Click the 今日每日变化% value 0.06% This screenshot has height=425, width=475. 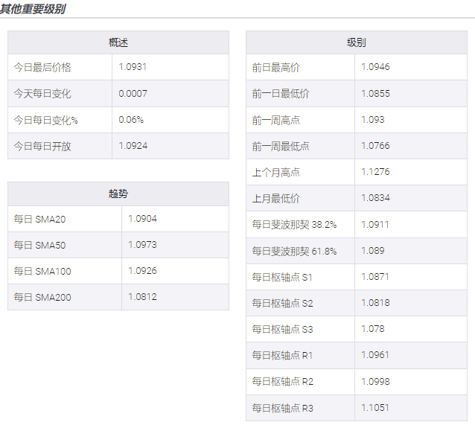[x=131, y=120]
